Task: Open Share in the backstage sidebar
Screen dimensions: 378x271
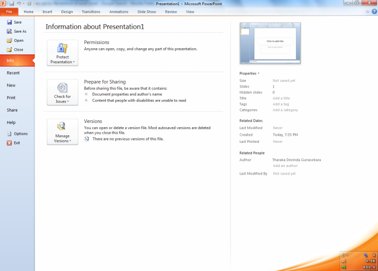Action: click(x=17, y=110)
